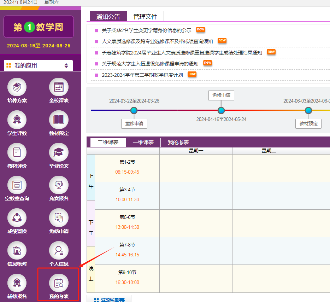Click timeline marker dated 2024-04-16至2024-05-24
Screen dimensions: 330x302
tap(221, 110)
